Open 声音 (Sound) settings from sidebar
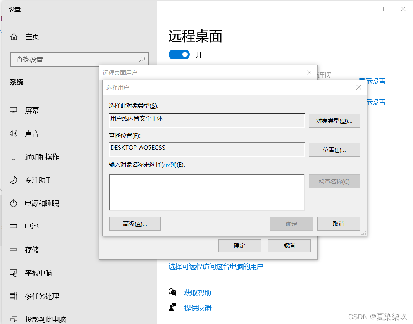The width and height of the screenshot is (413, 324). click(x=14, y=133)
